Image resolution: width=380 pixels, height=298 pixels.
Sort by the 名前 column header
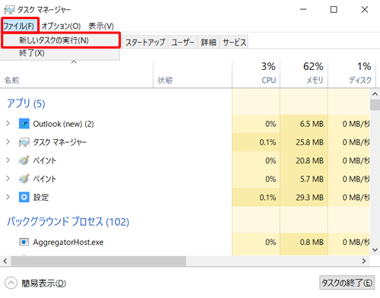click(x=77, y=74)
